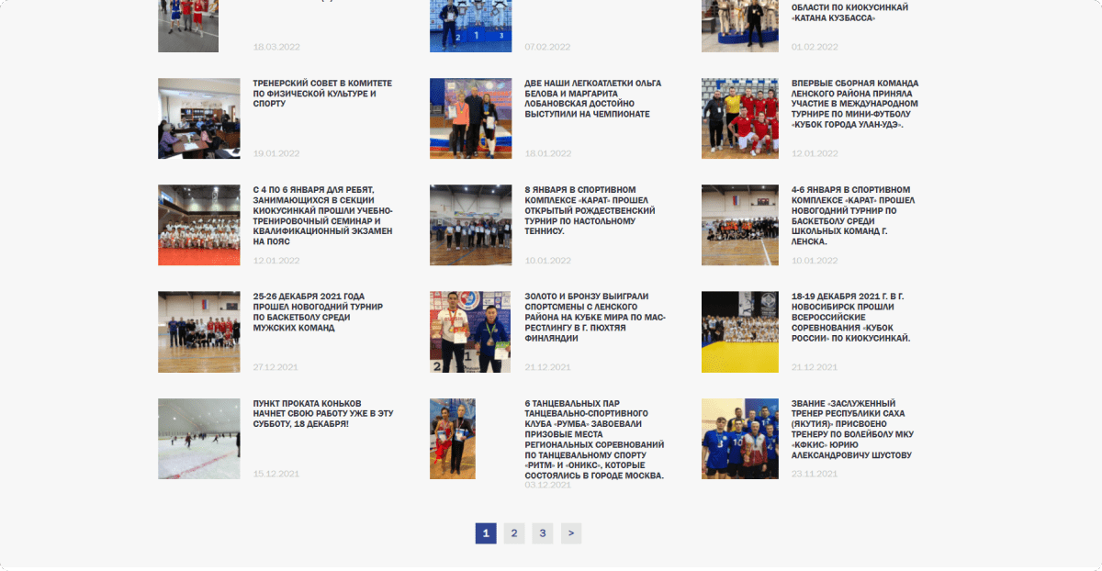Click date 21.12.2021 under «Кубок России» article

[x=814, y=367]
